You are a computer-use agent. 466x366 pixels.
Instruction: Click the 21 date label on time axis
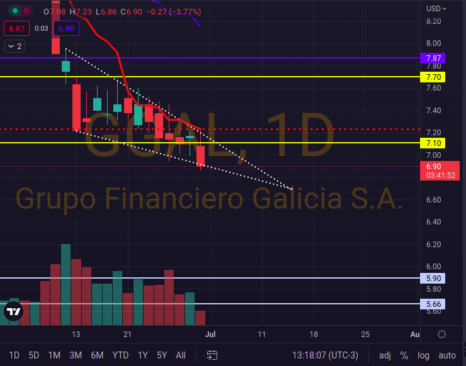(x=127, y=334)
